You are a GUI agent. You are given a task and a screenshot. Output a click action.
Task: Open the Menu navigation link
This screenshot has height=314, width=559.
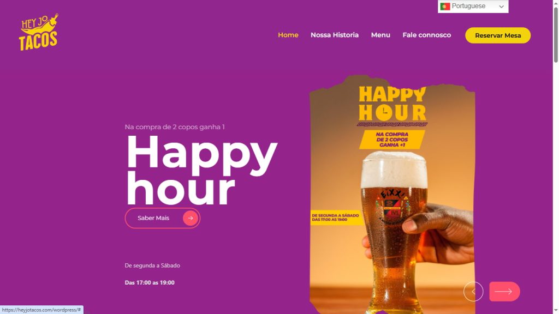point(380,35)
